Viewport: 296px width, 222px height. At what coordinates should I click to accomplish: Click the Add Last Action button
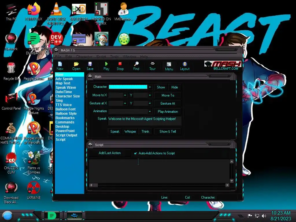click(110, 153)
